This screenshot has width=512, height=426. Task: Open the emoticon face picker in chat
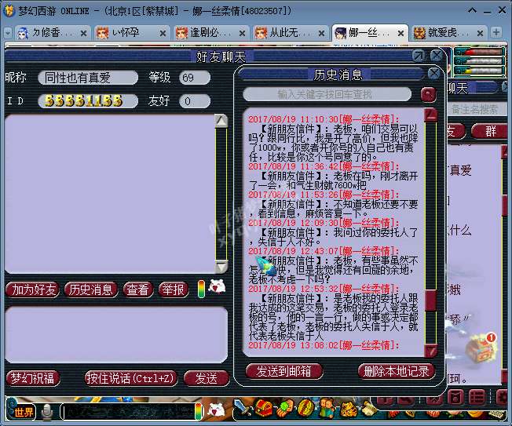218,287
